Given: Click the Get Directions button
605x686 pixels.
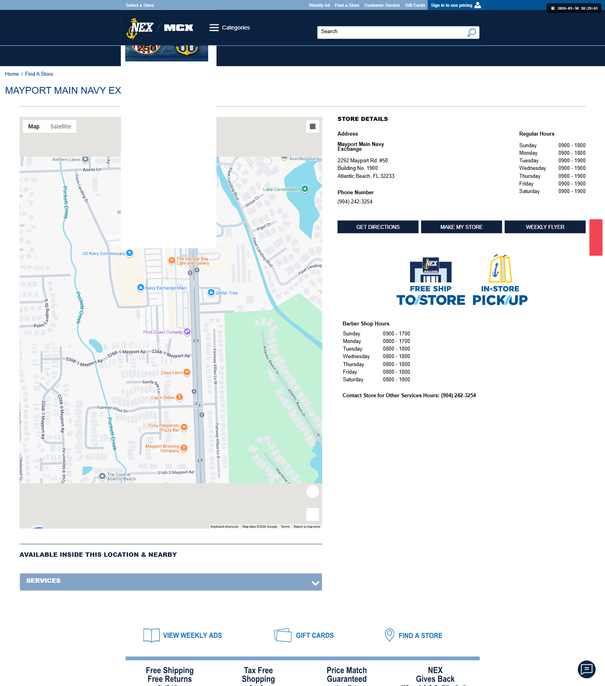Looking at the screenshot, I should [378, 227].
